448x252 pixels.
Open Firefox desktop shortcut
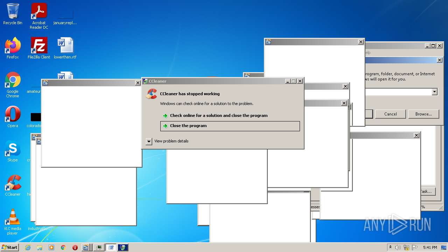[13, 48]
